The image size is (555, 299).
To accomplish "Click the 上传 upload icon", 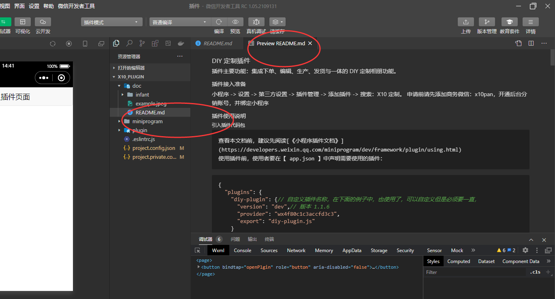I will click(x=466, y=22).
